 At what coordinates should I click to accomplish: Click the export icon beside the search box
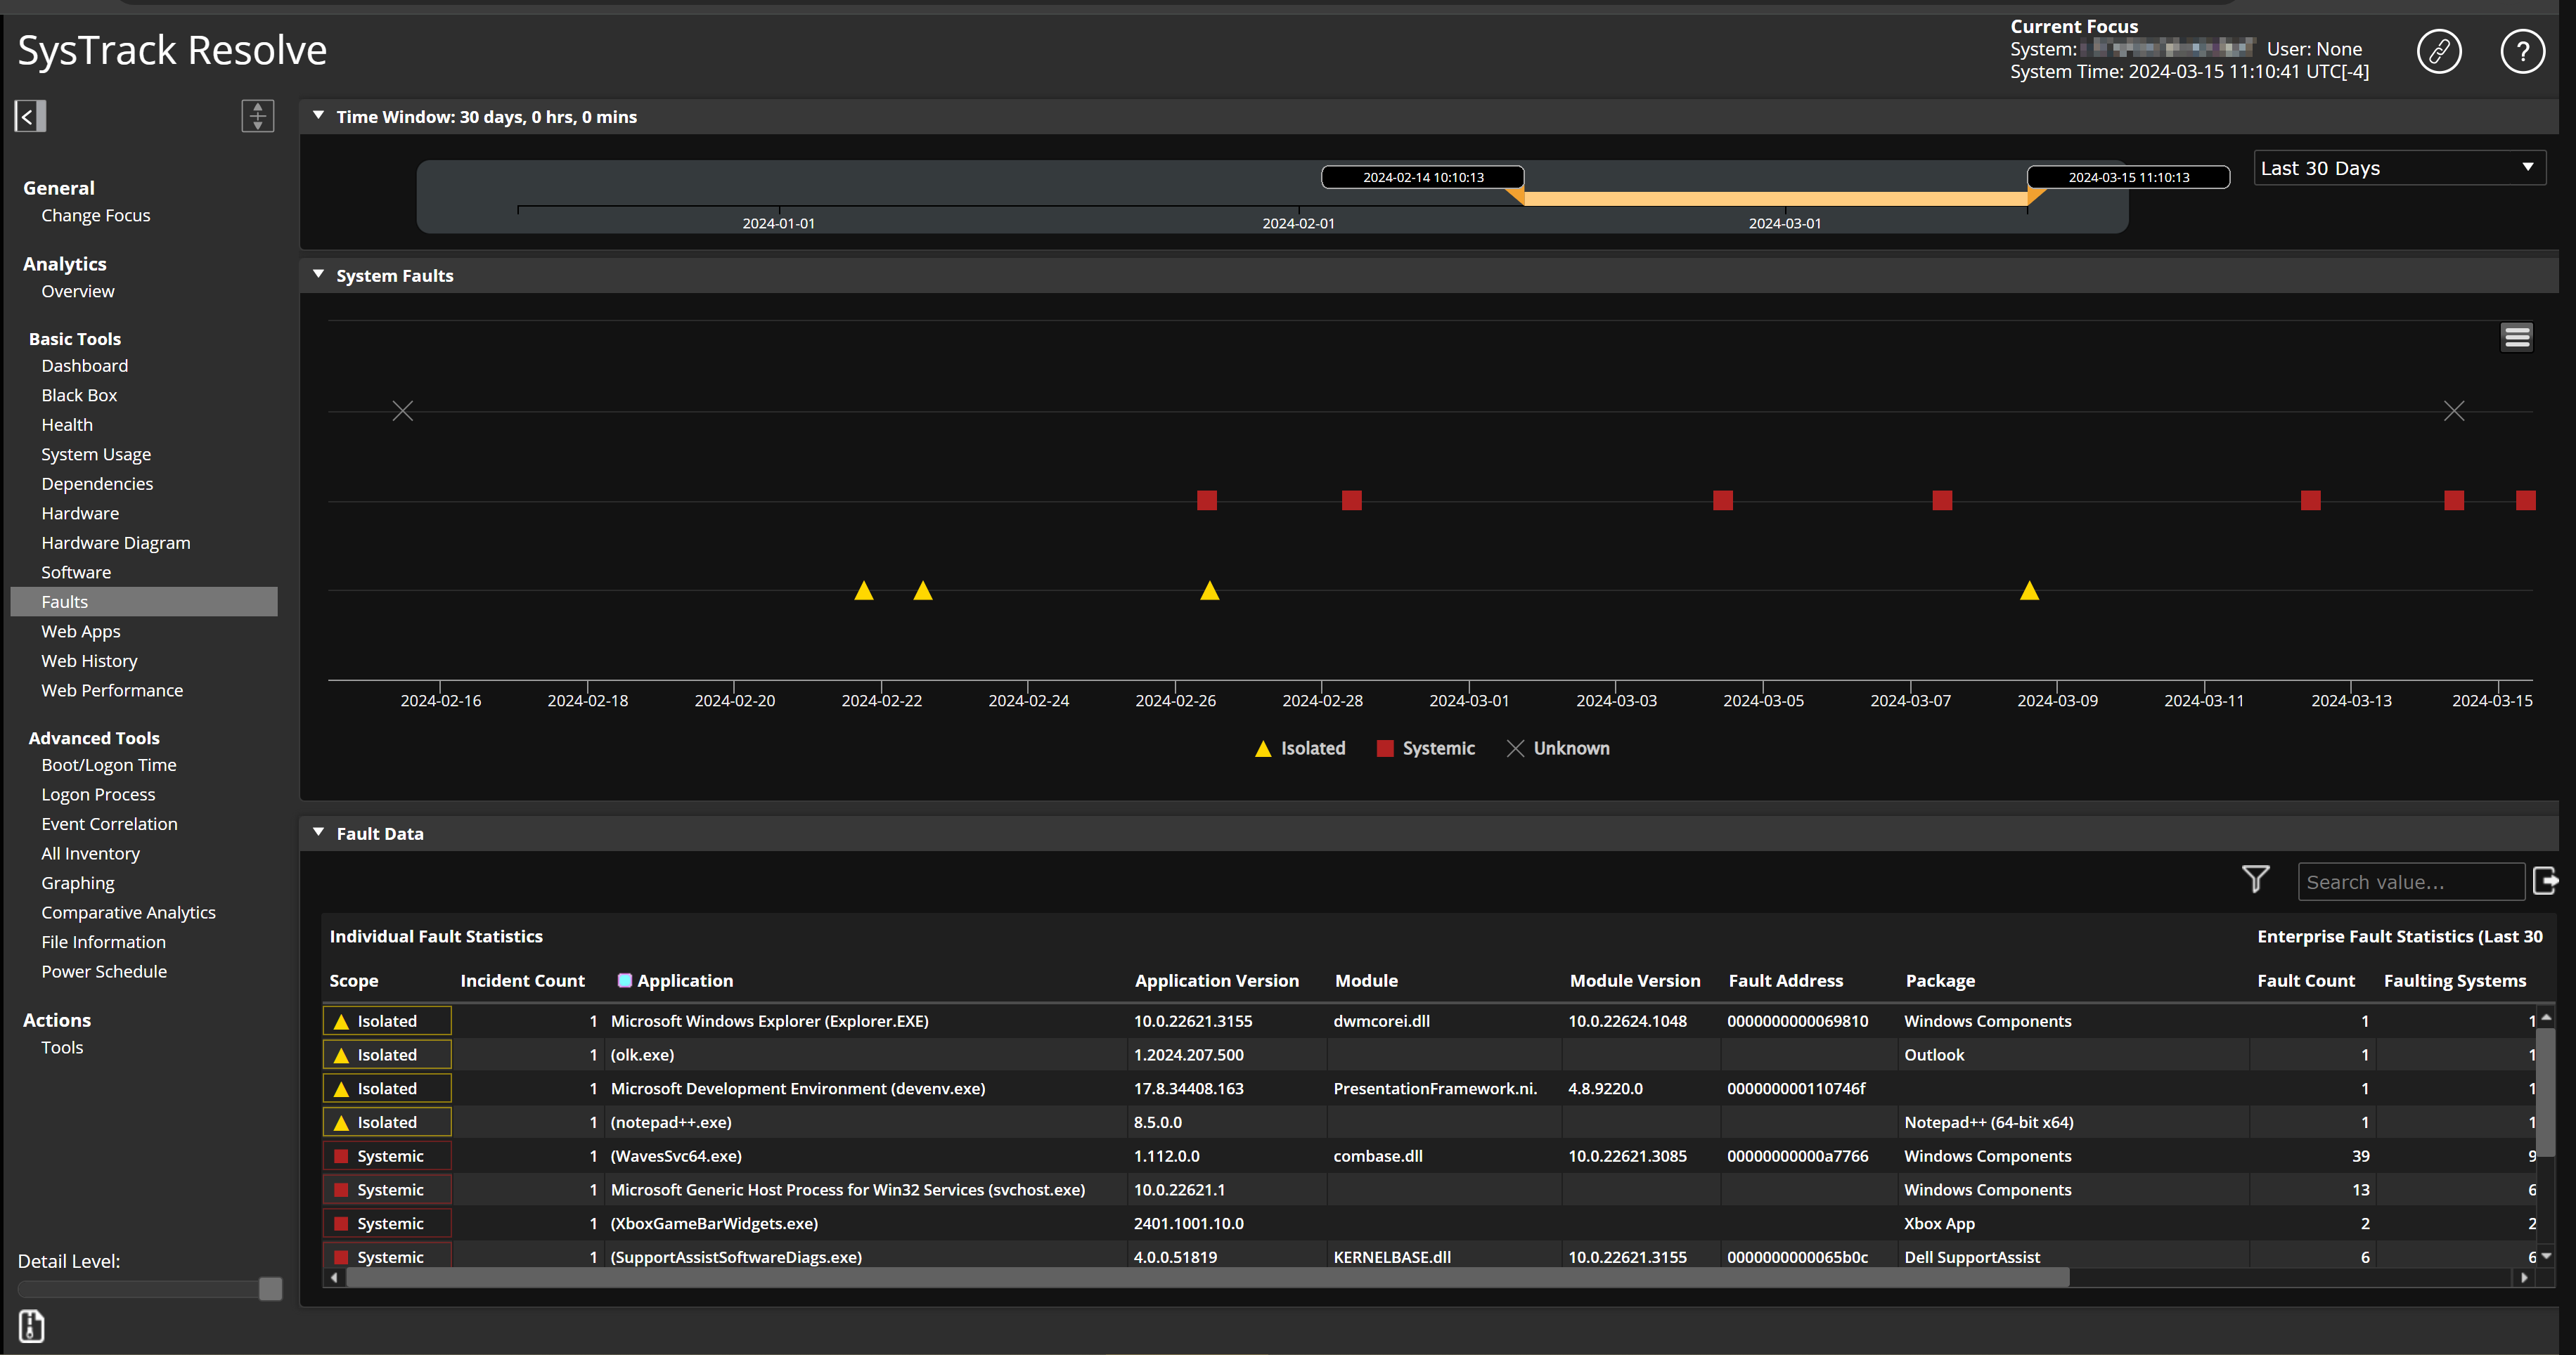point(2547,881)
